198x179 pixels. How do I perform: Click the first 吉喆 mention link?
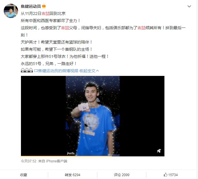click(x=45, y=13)
